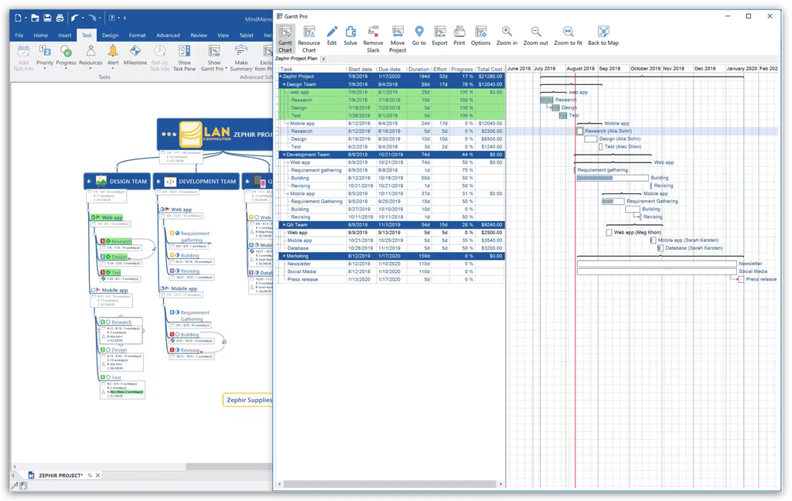This screenshot has height=501, width=792.
Task: Click the Save icon in MindManager toolbar
Action: (x=47, y=19)
